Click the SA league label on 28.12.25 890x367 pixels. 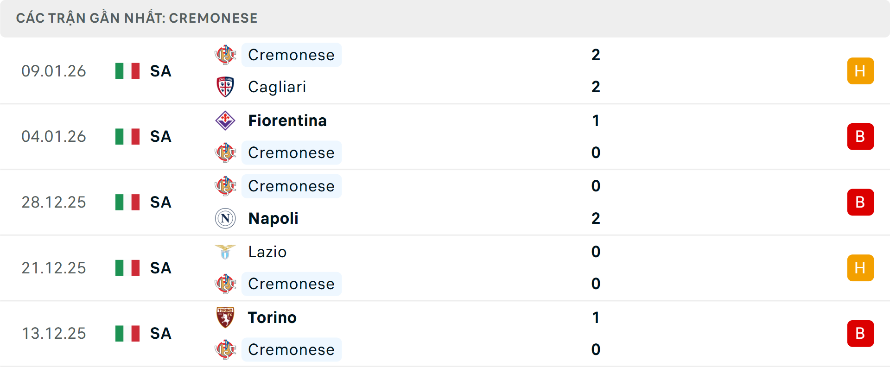pyautogui.click(x=160, y=202)
